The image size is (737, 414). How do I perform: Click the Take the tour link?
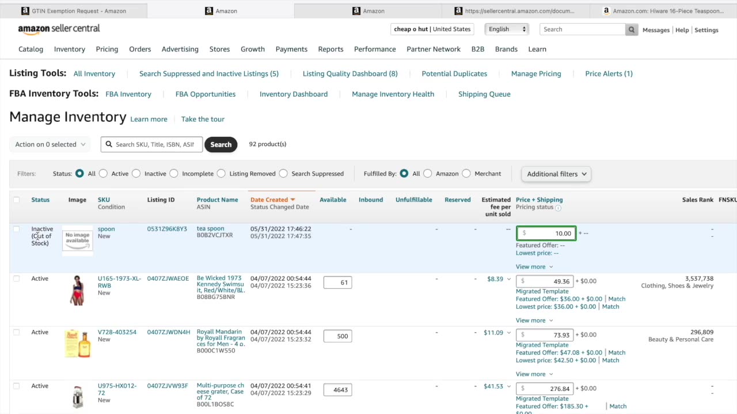[x=203, y=119]
